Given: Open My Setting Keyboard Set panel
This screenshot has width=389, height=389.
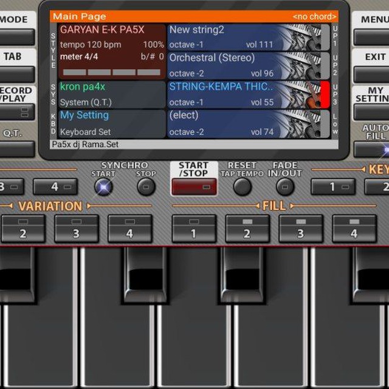Looking at the screenshot, I should point(112,124).
